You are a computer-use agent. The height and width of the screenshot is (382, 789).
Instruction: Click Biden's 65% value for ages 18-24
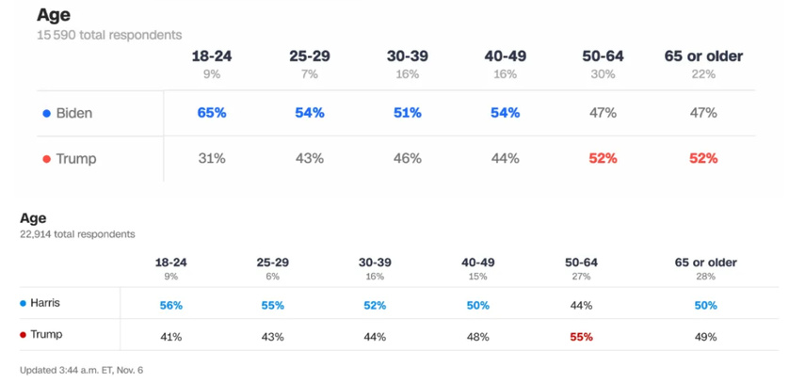(x=212, y=113)
